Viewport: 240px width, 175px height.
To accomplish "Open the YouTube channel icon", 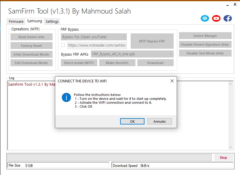I will 216,18.
